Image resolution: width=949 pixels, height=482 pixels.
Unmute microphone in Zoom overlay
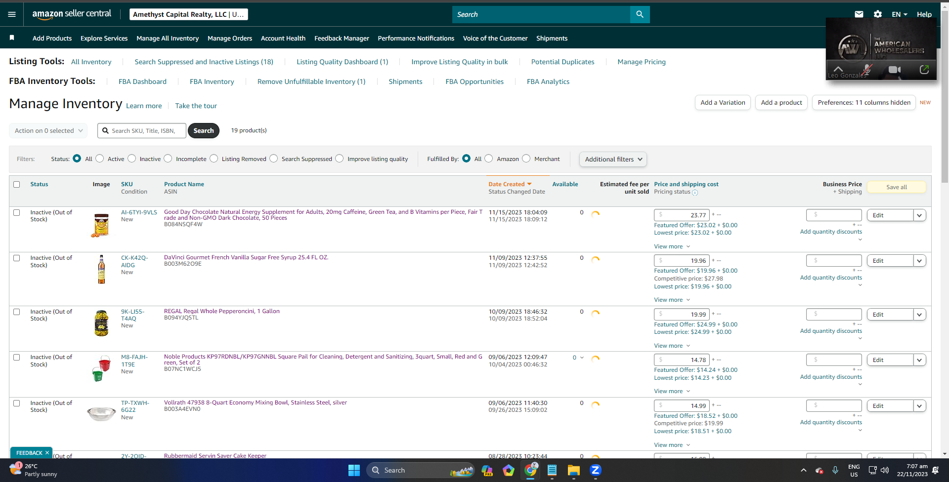point(866,70)
